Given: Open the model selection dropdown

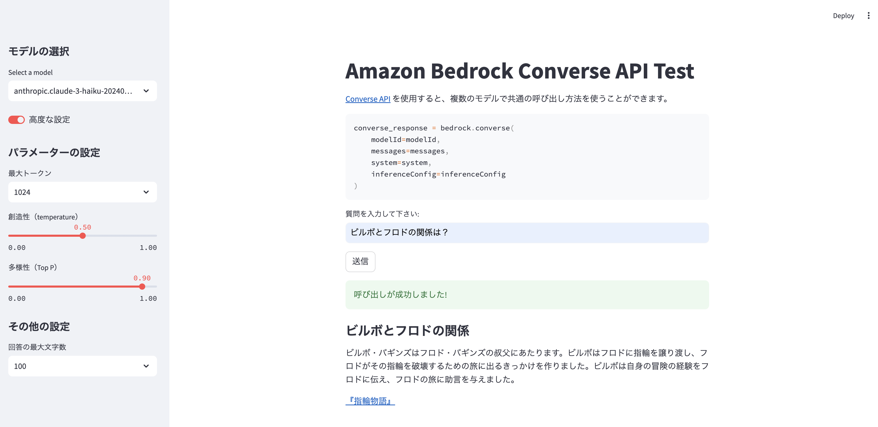Looking at the screenshot, I should (x=82, y=91).
